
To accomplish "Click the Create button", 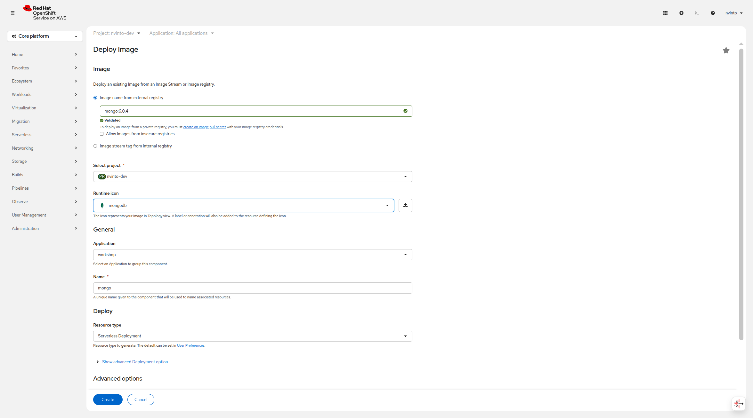I will coord(108,400).
